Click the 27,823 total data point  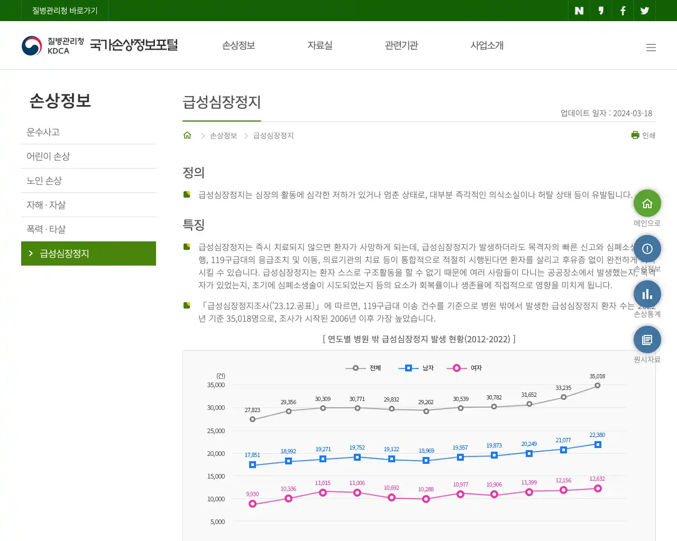[x=253, y=419]
